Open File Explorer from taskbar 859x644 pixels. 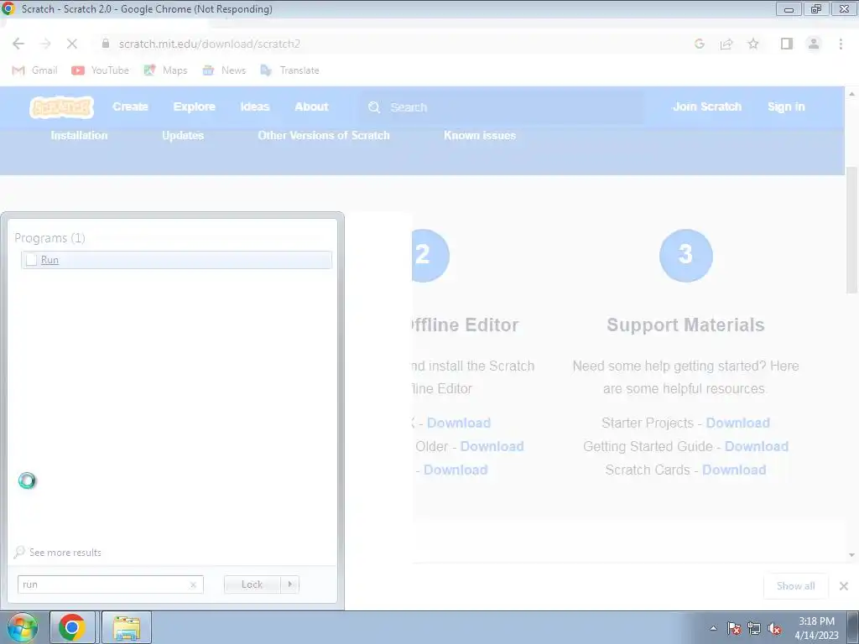point(127,627)
